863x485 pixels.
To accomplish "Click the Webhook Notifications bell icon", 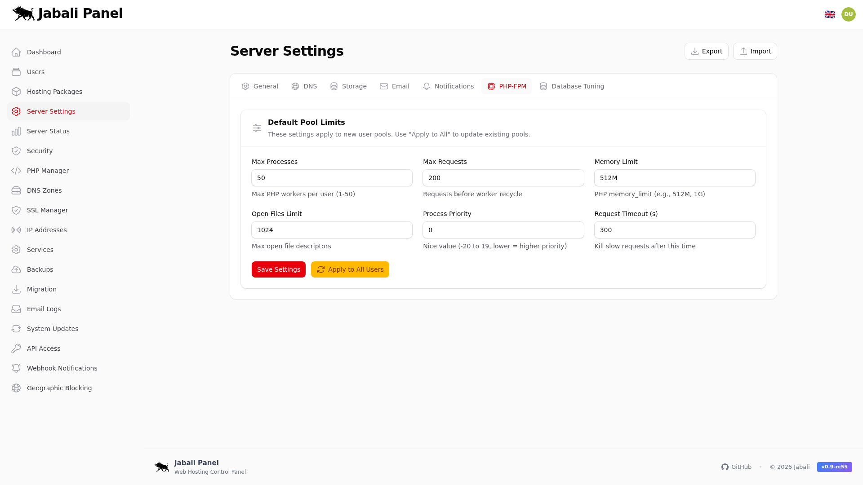I will (16, 368).
